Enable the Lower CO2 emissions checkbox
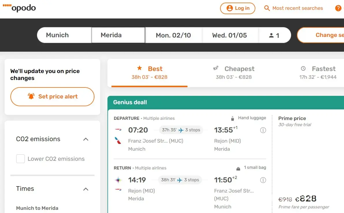The height and width of the screenshot is (213, 344). [21, 159]
